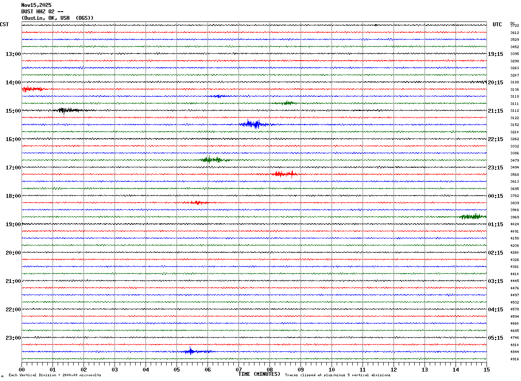Viewport: 521px width, 381px height.
Task: Pick the DC offset value 3152
Action: coord(515,125)
